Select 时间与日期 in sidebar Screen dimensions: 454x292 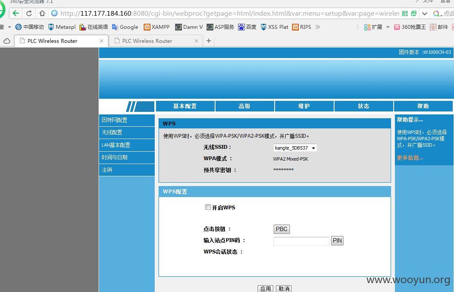127,157
